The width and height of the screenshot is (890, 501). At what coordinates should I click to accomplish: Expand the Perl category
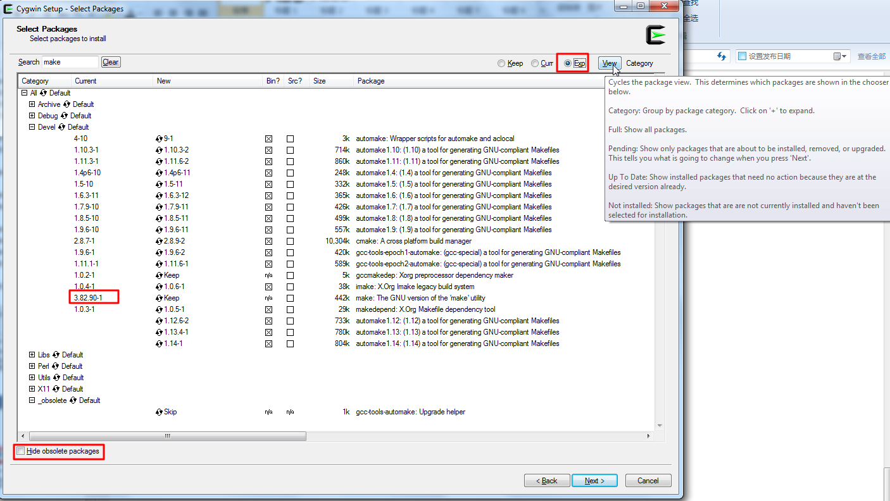32,366
